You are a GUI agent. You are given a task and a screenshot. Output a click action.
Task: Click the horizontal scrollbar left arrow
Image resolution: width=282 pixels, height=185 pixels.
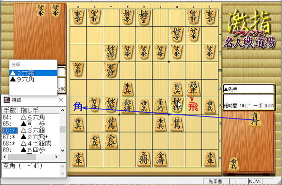pos(5,157)
